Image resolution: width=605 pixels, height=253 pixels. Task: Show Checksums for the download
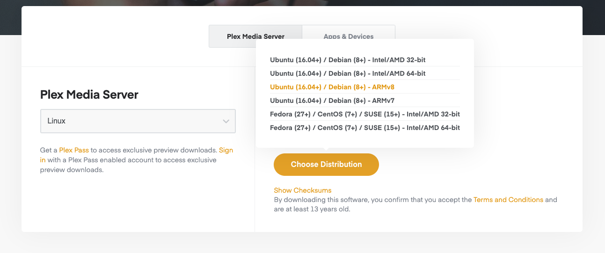pos(302,190)
